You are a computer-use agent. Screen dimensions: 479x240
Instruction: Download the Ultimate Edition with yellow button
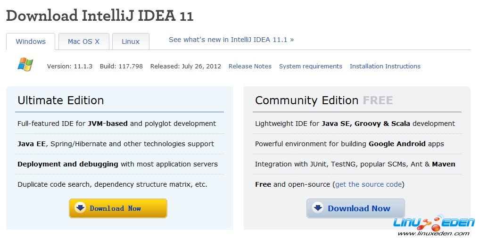click(118, 208)
